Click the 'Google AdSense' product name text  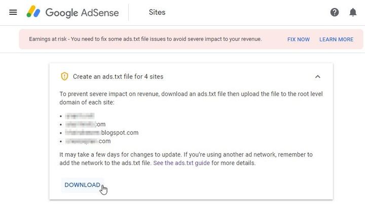[82, 12]
